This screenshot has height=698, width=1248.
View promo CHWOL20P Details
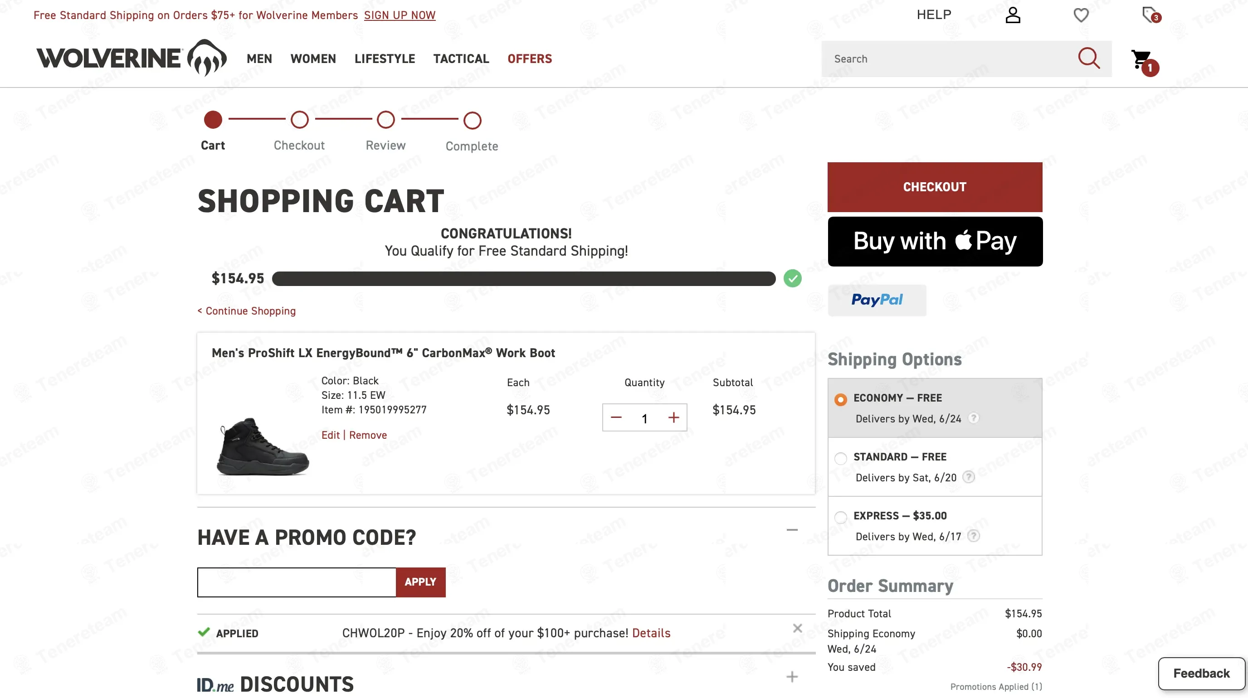pos(651,633)
